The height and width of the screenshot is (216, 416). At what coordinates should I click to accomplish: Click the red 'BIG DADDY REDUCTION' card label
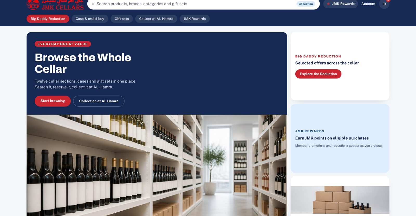tap(318, 56)
